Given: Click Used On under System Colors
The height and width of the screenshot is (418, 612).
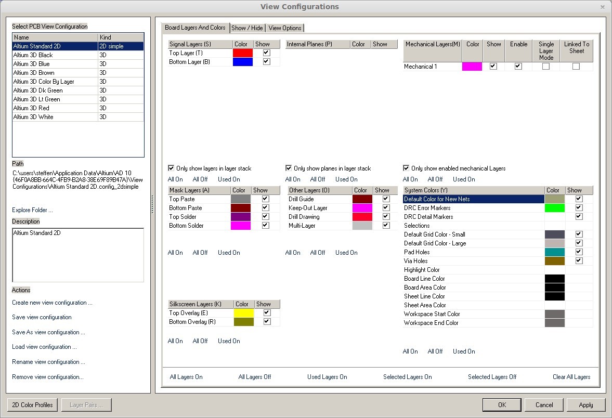Looking at the screenshot, I should [x=464, y=351].
